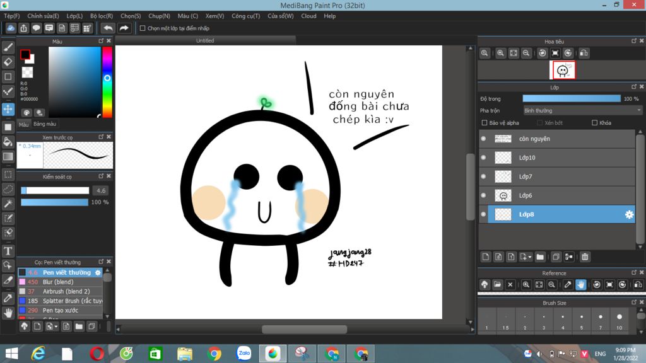Image resolution: width=646 pixels, height=363 pixels.
Task: Switch to the Bảng màu tab
Action: [45, 124]
